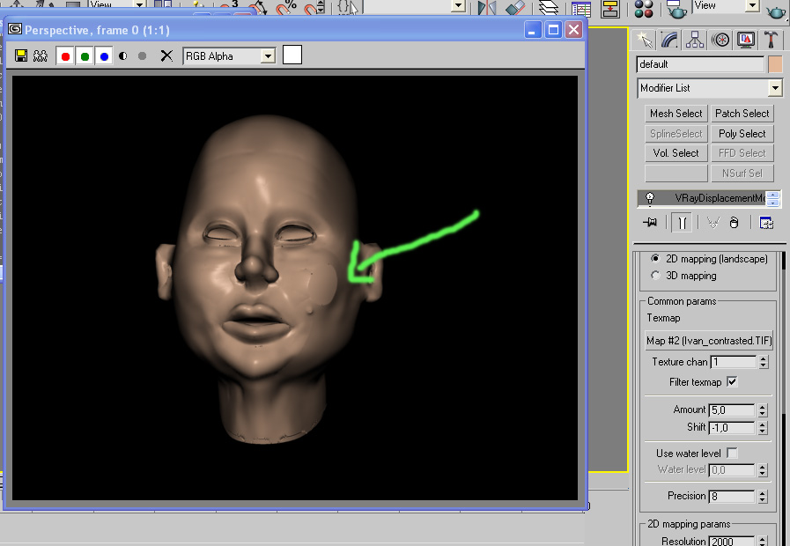Toggle the red channel display
Image resolution: width=790 pixels, height=546 pixels.
(x=65, y=56)
